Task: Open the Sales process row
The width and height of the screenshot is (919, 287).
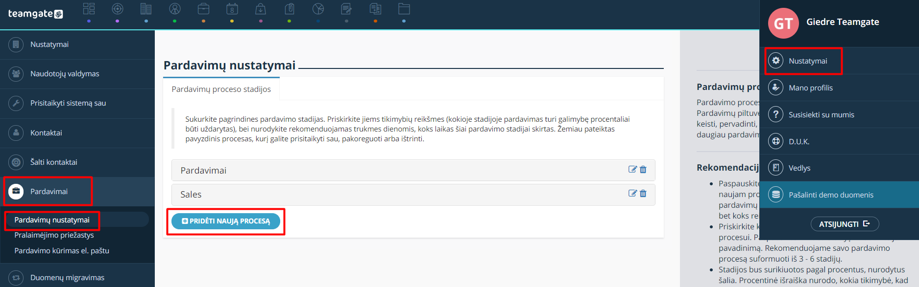Action: [x=413, y=194]
